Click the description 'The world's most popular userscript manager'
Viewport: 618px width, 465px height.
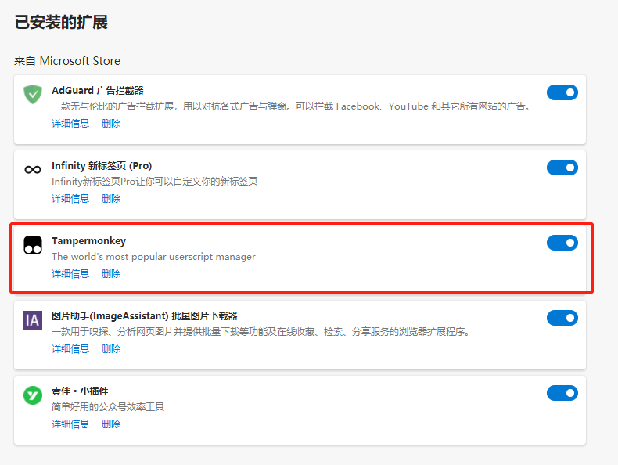(x=153, y=257)
